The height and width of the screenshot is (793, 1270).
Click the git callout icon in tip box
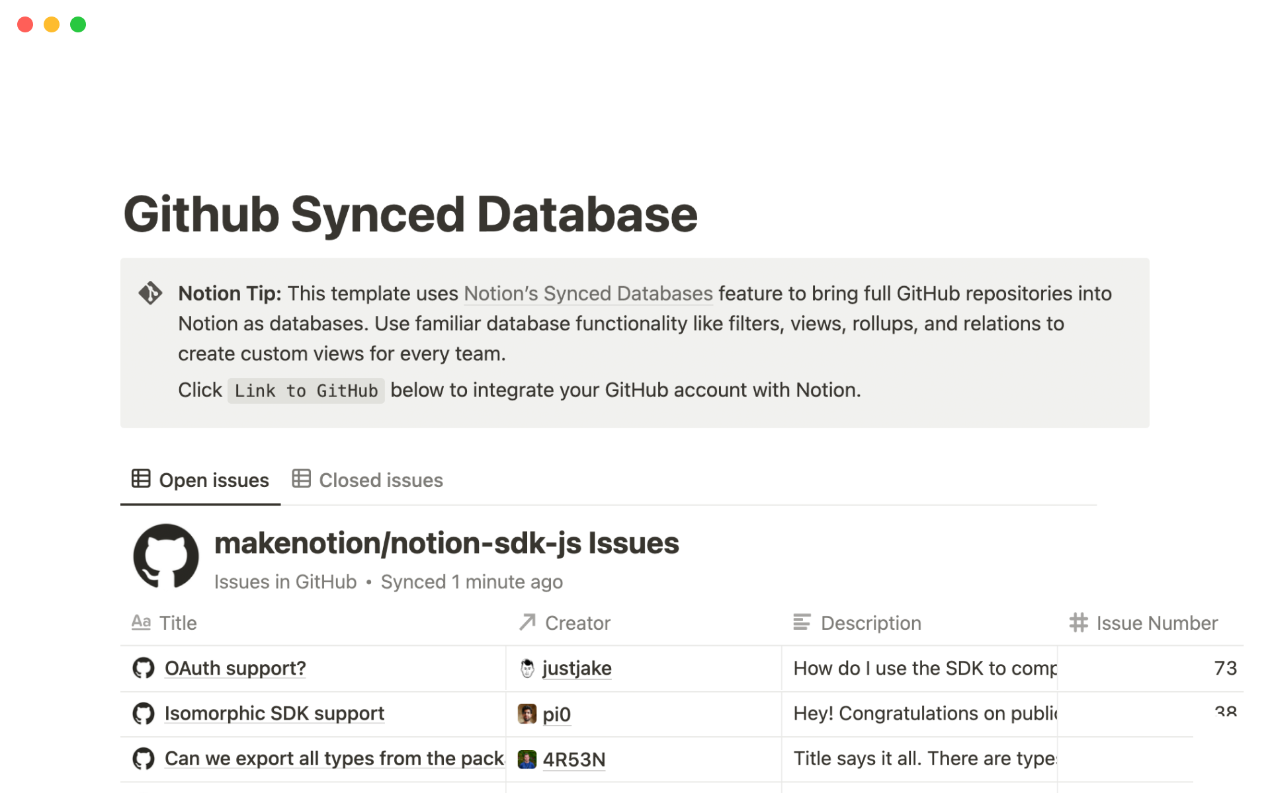pyautogui.click(x=150, y=293)
